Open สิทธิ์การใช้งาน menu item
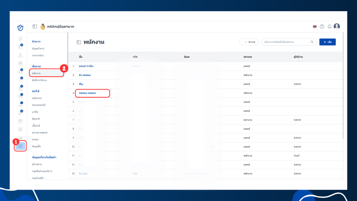The image size is (357, 201). [39, 80]
